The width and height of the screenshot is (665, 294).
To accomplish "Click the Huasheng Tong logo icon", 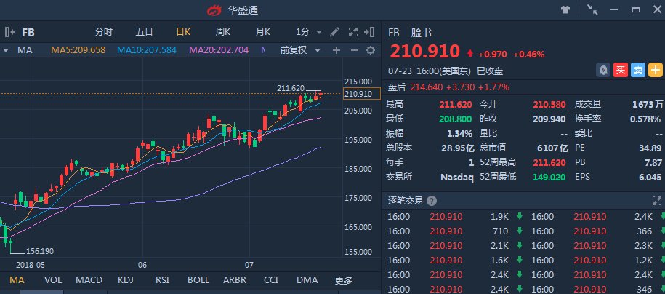I will click(x=215, y=9).
